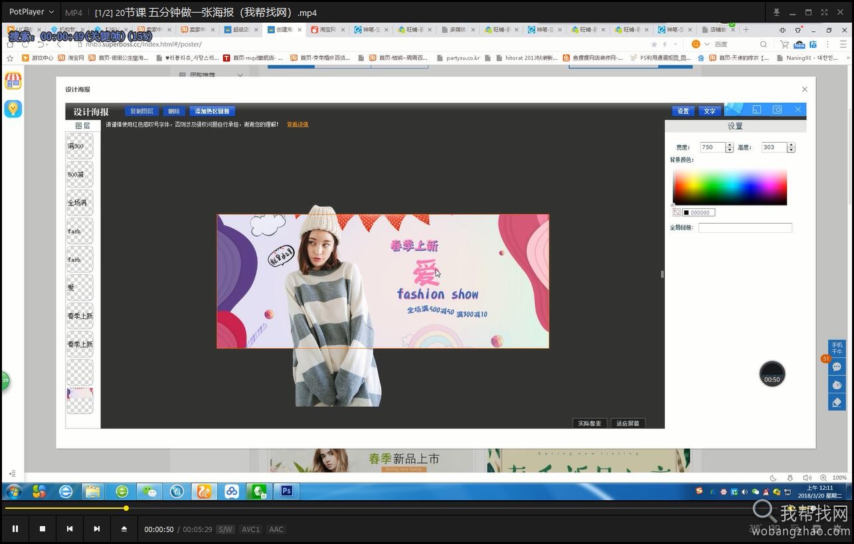Open the PotPlayer main menu dropdown
Image resolution: width=854 pixels, height=544 pixels.
tap(31, 12)
